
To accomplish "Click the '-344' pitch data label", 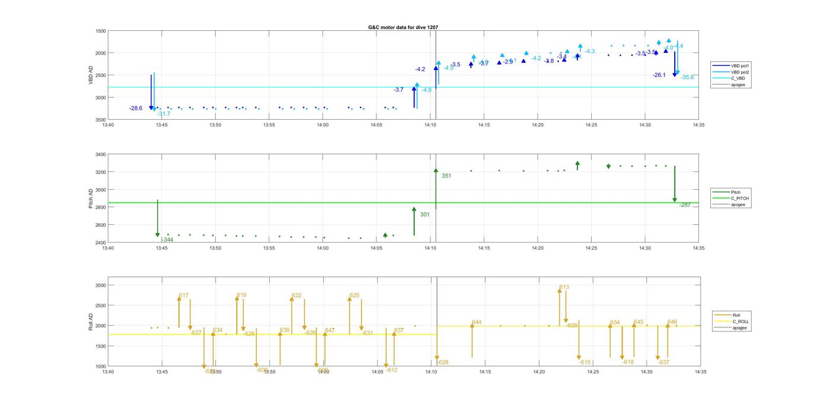I will tap(168, 240).
